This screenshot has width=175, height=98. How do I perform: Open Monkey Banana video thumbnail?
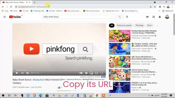pyautogui.click(x=120, y=36)
